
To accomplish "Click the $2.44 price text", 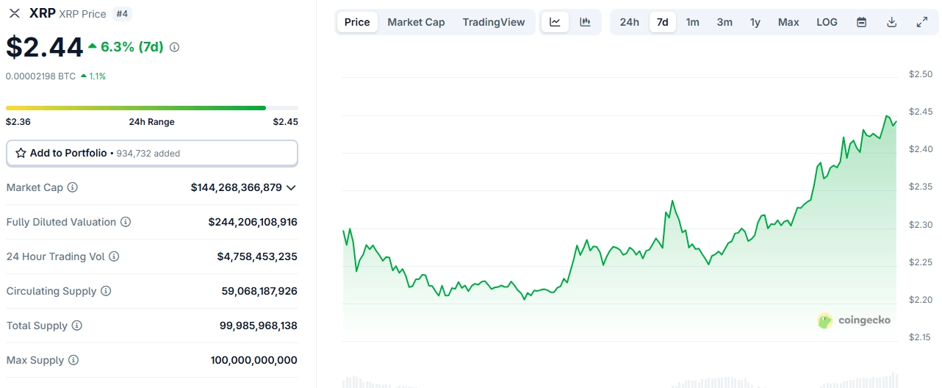I will pyautogui.click(x=45, y=47).
